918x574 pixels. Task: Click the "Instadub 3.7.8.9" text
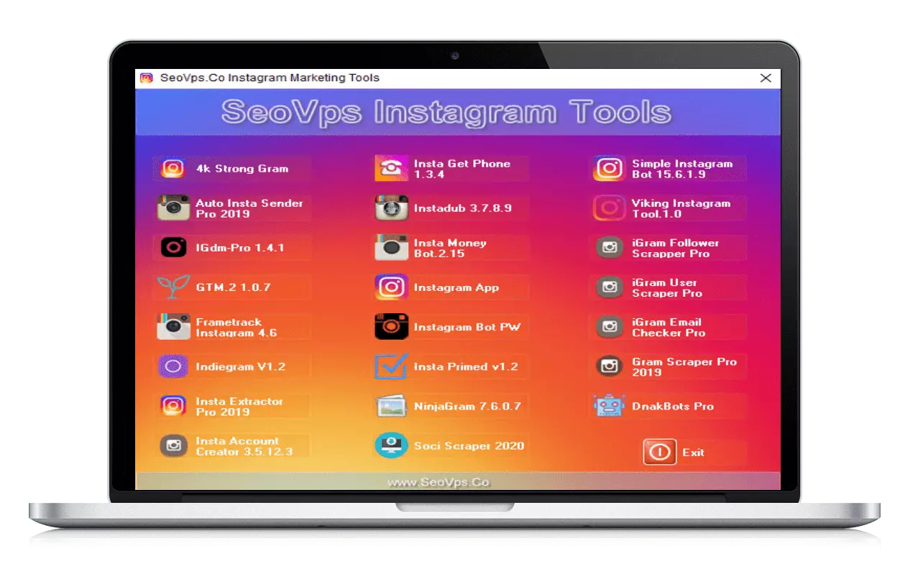pos(463,208)
